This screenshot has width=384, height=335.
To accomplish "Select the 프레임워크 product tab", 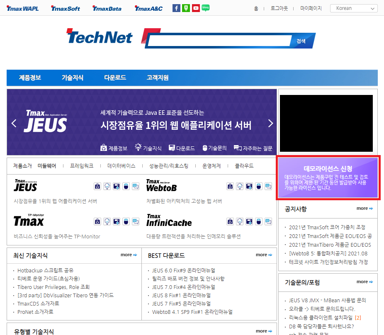I will point(82,166).
